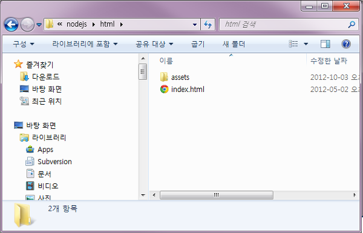
Task: Show hidden parent path chevrons in address bar
Action: click(60, 24)
